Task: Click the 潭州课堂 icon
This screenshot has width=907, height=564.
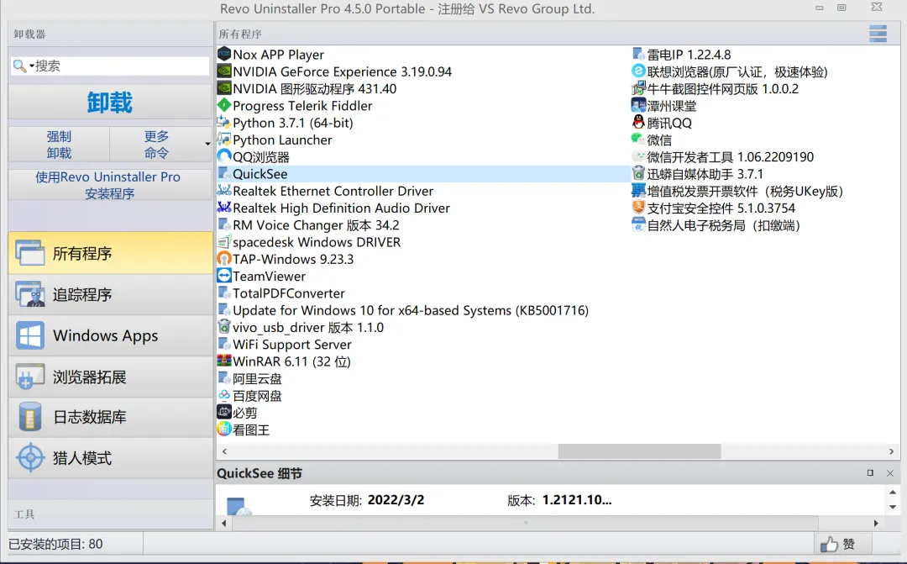Action: (x=638, y=105)
